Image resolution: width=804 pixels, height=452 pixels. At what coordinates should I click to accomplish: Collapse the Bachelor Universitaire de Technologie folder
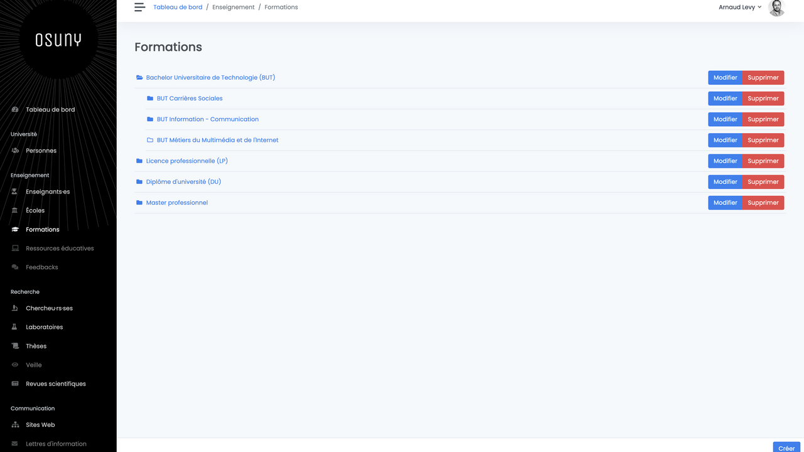139,78
